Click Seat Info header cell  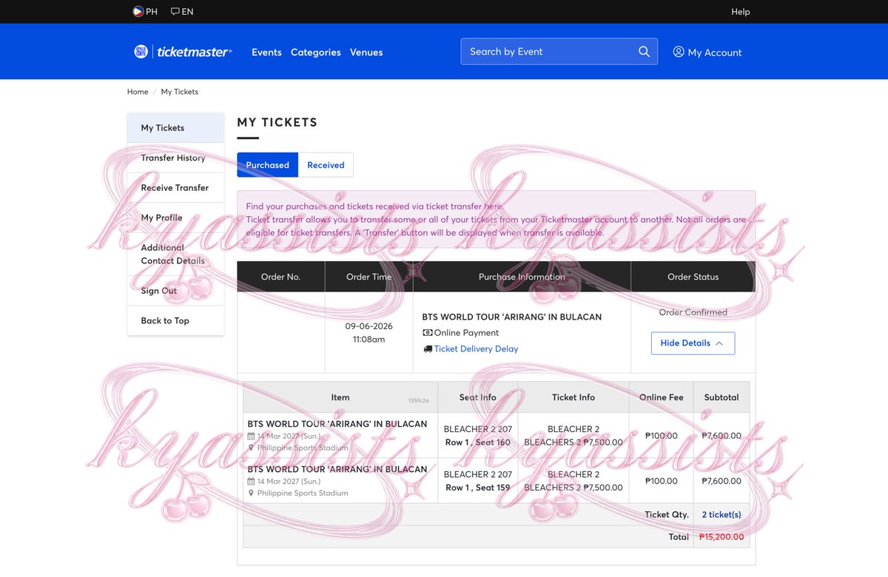pos(478,397)
